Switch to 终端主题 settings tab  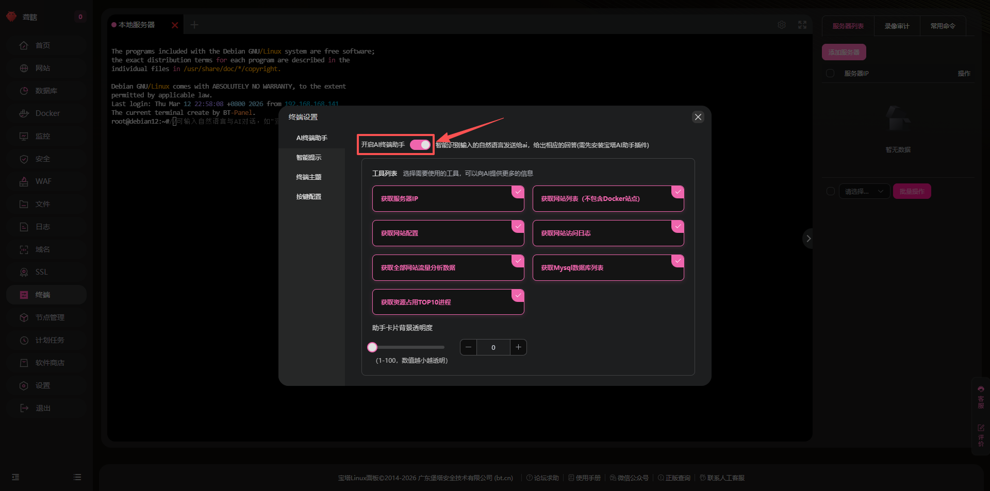point(308,177)
